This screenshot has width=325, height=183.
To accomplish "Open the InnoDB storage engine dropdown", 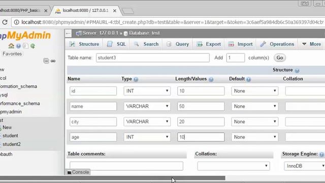I will coord(305,166).
